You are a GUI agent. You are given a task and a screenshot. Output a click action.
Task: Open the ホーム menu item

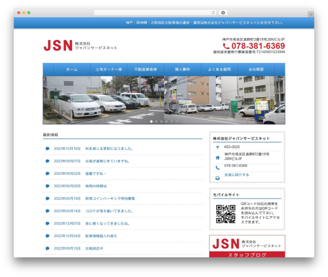point(72,69)
